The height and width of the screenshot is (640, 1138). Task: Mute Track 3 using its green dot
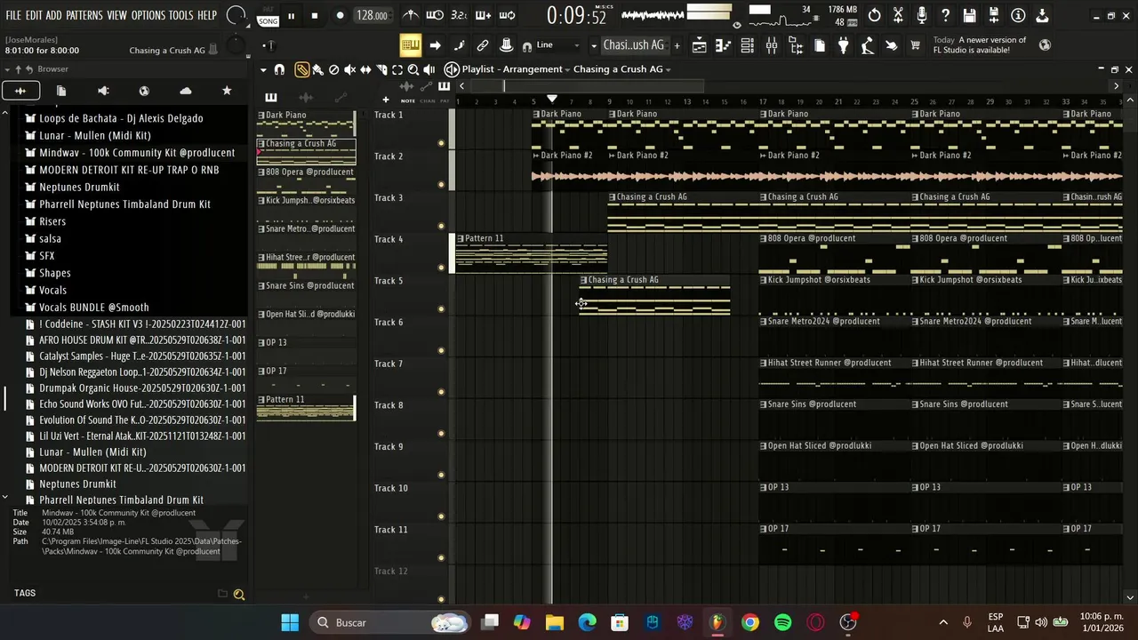[x=441, y=226]
